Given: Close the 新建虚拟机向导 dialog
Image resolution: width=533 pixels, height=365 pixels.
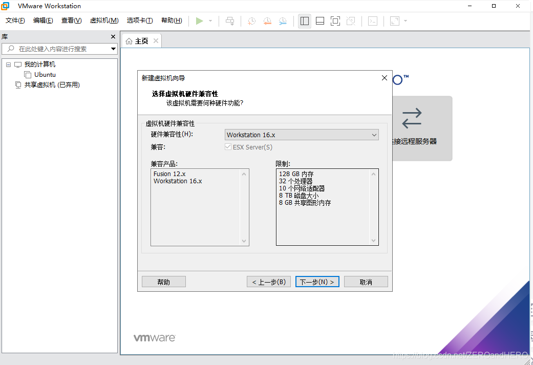Looking at the screenshot, I should pos(385,78).
